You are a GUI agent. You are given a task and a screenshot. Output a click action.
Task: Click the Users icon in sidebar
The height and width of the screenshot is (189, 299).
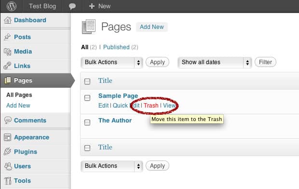[x=8, y=166]
